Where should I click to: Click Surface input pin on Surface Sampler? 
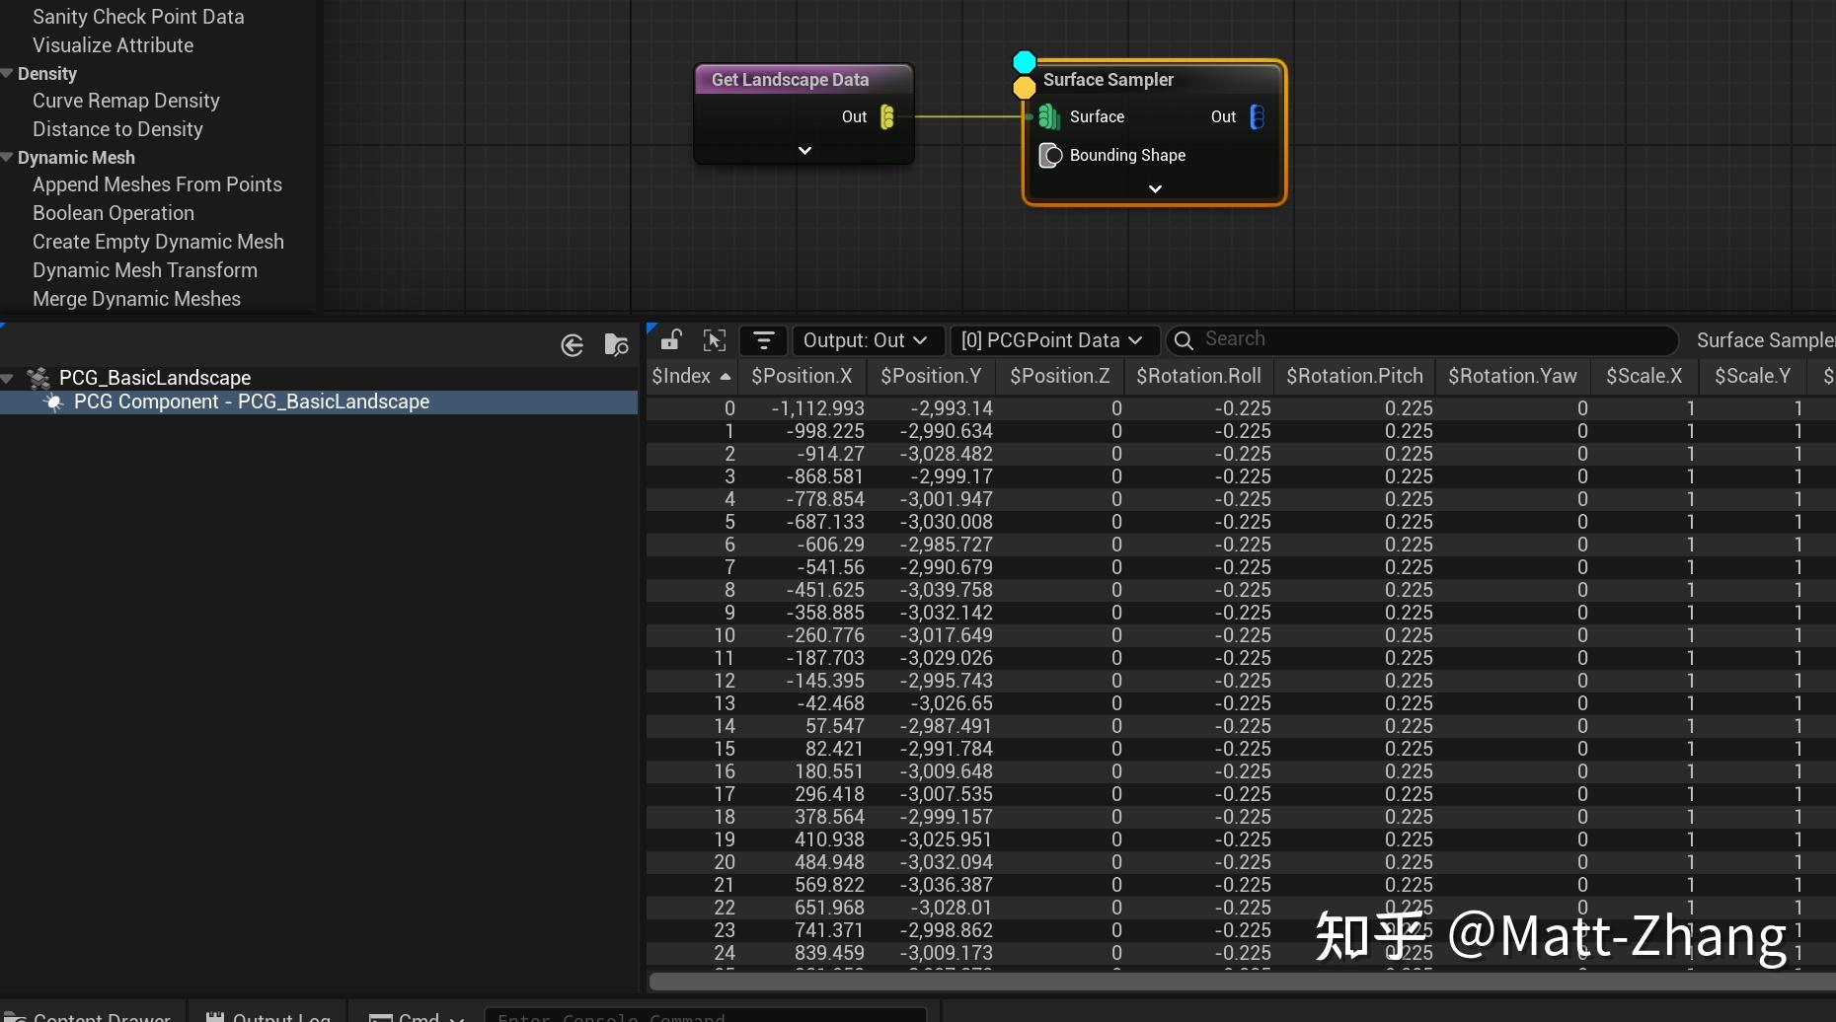(1048, 117)
